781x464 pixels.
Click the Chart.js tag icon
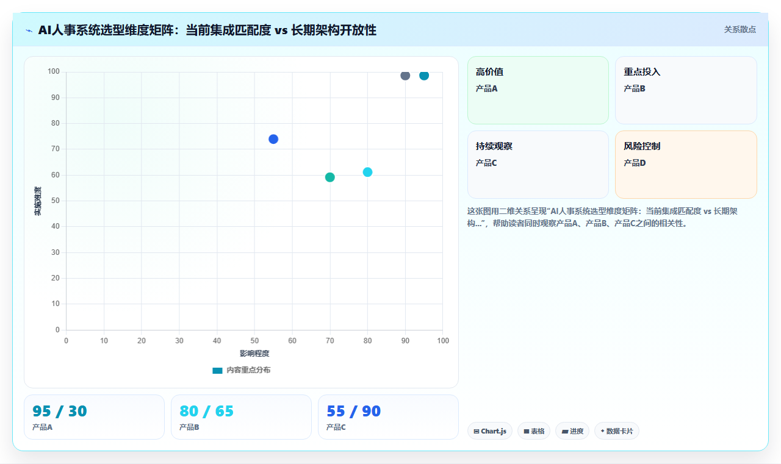(x=477, y=431)
